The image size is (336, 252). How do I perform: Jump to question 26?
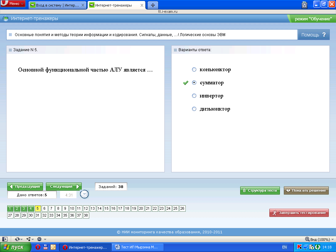(182, 208)
